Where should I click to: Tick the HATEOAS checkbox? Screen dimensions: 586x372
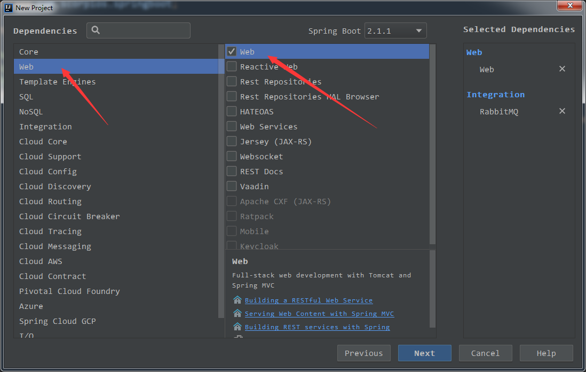(232, 111)
